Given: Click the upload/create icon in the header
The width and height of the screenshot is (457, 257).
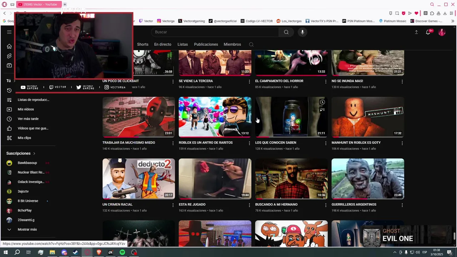Looking at the screenshot, I should tap(416, 32).
